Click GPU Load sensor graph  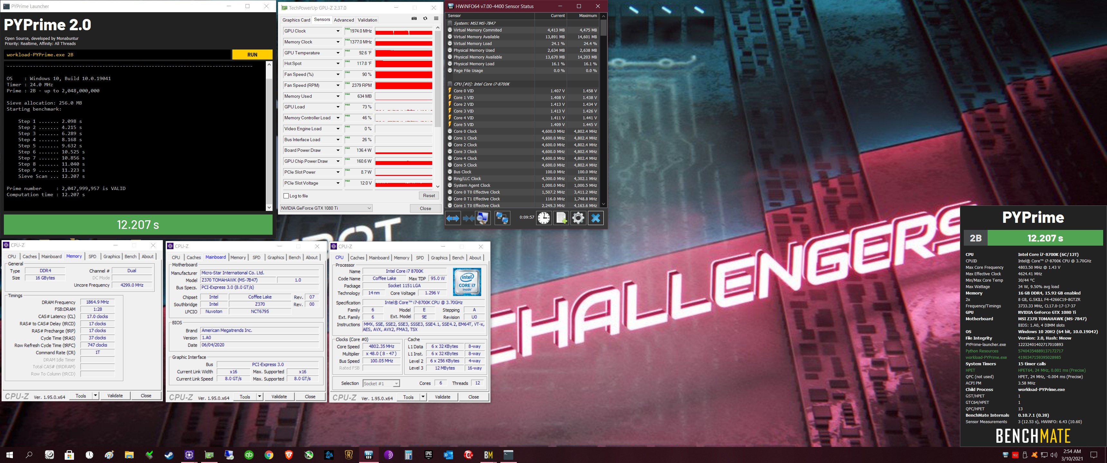(x=404, y=107)
